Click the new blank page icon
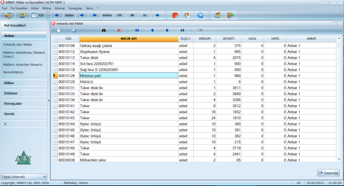 pyautogui.click(x=59, y=30)
